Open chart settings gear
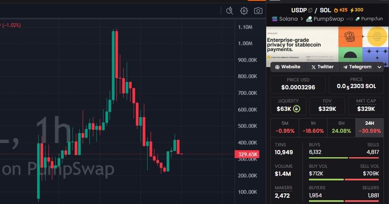This screenshot has width=389, height=204. [244, 11]
